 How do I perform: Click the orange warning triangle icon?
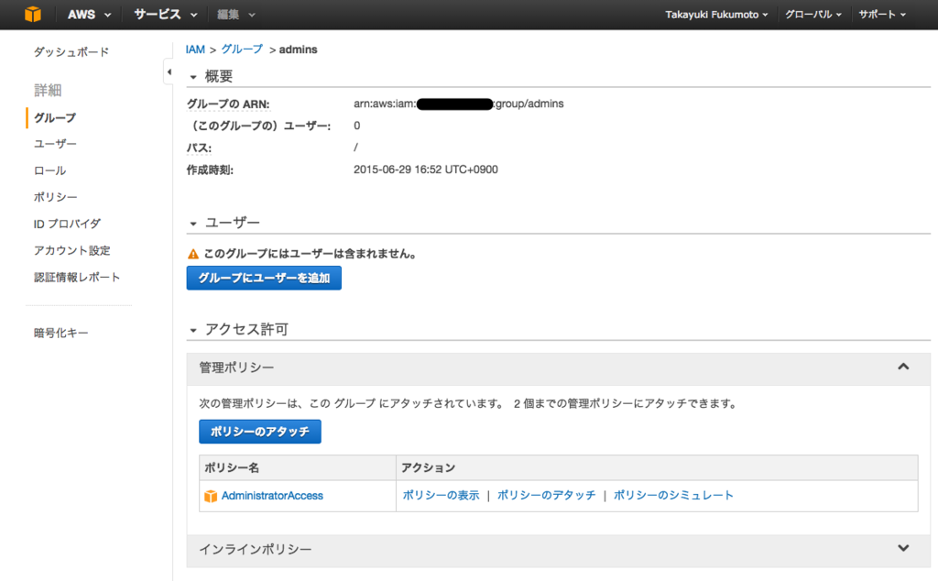click(192, 254)
